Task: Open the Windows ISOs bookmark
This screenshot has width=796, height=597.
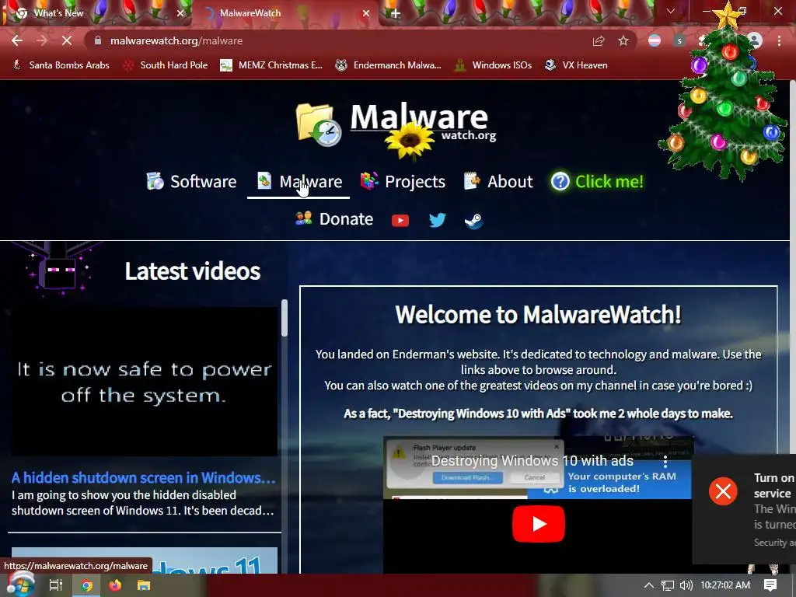Action: point(494,65)
